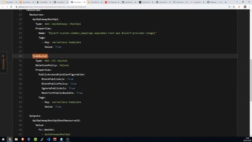Close the active serverless GitHub tab
The width and height of the screenshot is (252, 142).
(x=84, y=2)
